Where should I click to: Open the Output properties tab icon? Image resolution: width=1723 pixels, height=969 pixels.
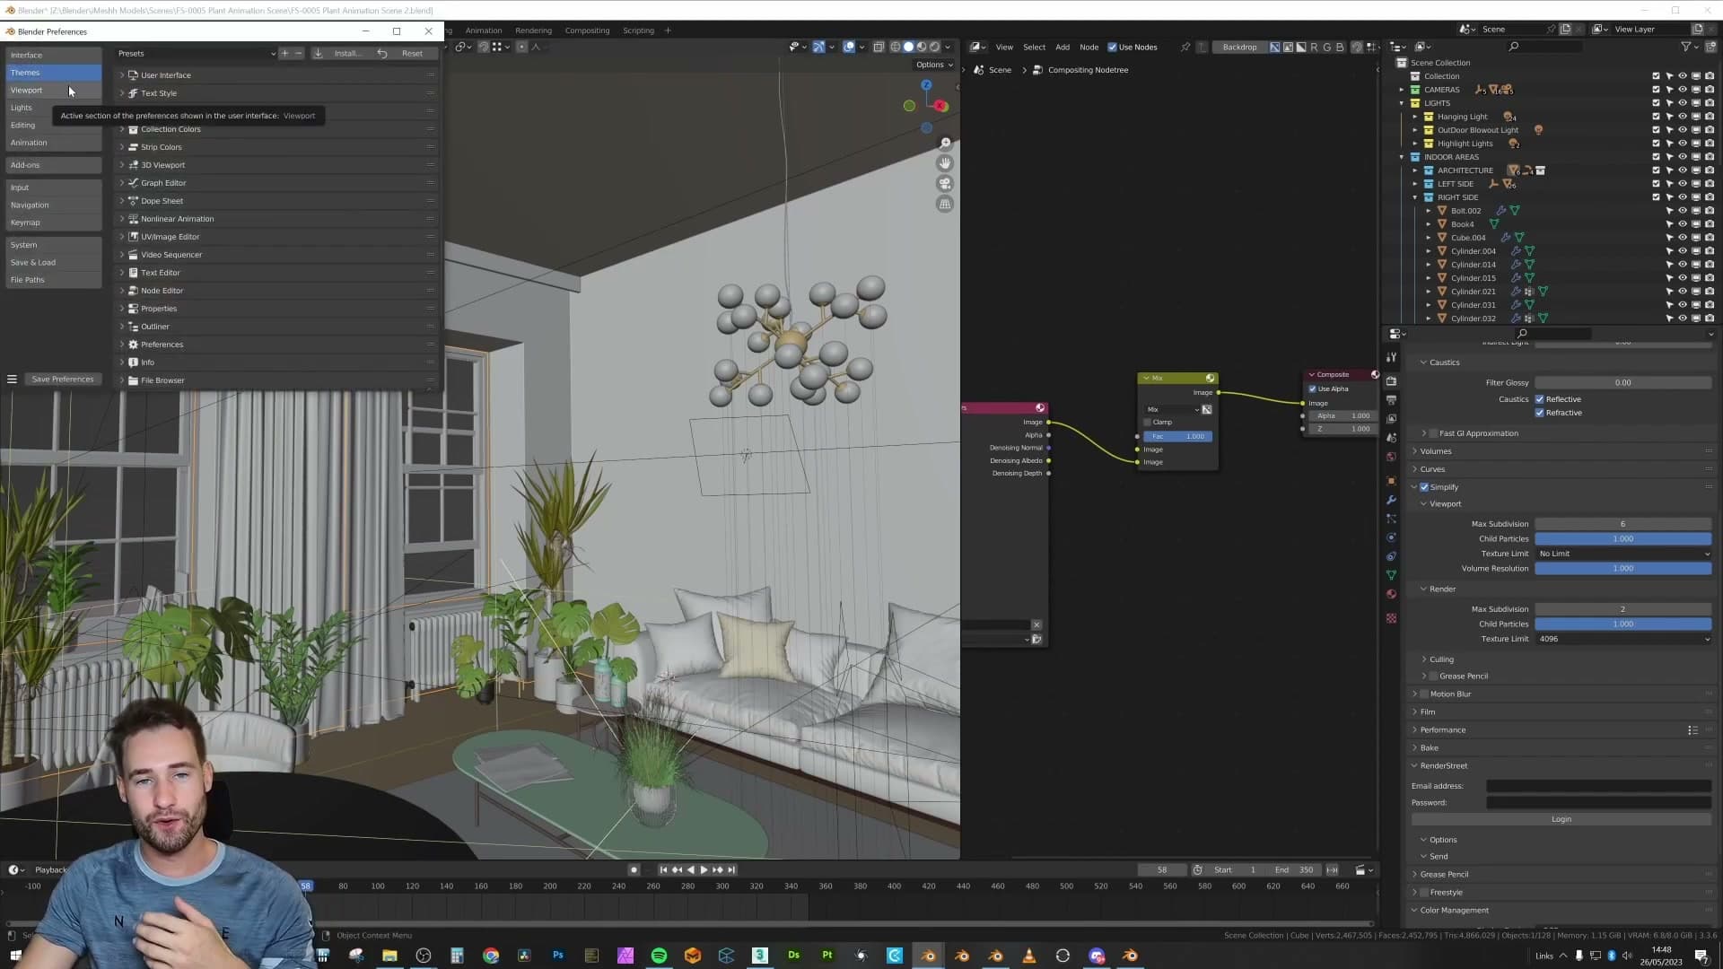[1391, 399]
